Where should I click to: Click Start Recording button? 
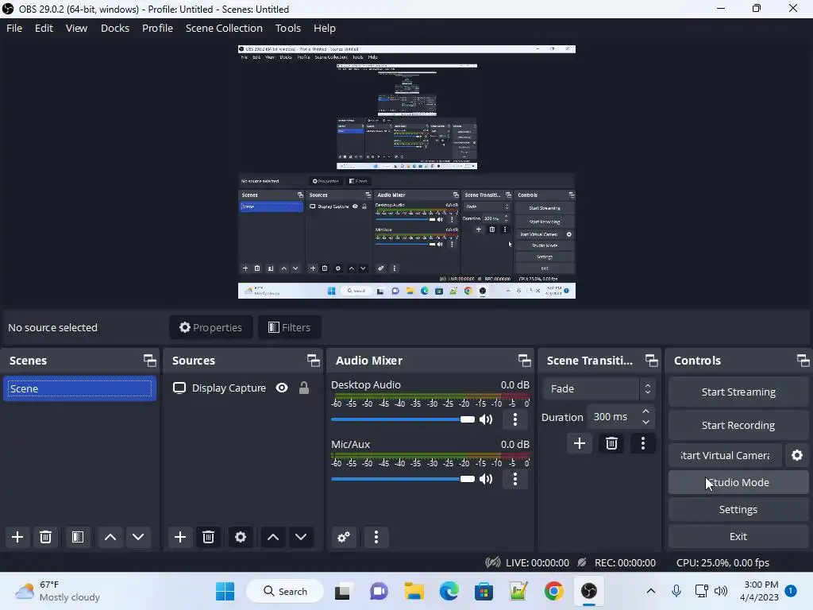tap(738, 426)
